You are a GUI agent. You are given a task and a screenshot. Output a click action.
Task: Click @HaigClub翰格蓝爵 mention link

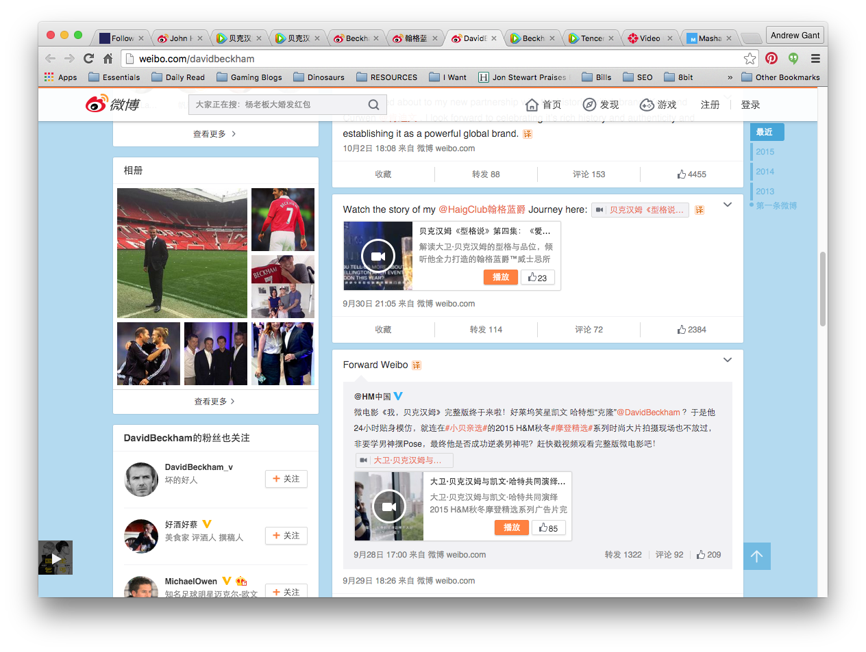[482, 209]
